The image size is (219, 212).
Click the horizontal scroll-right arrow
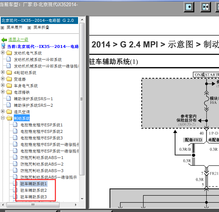click(x=76, y=205)
